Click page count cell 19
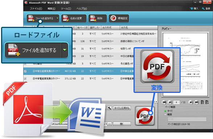This screenshot has width=213, height=139. [82, 56]
